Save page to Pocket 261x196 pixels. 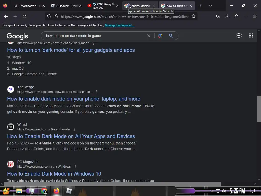point(218,16)
